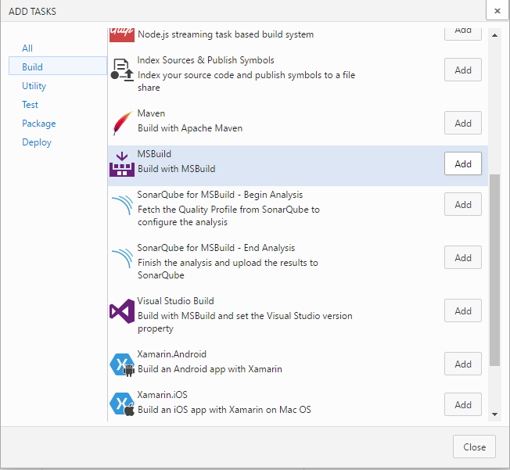Select the Build category
Image resolution: width=510 pixels, height=470 pixels.
tap(58, 67)
